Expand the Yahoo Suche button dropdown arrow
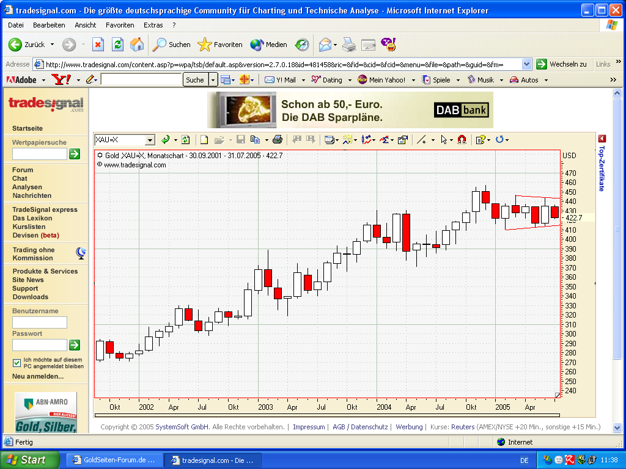 (x=213, y=80)
